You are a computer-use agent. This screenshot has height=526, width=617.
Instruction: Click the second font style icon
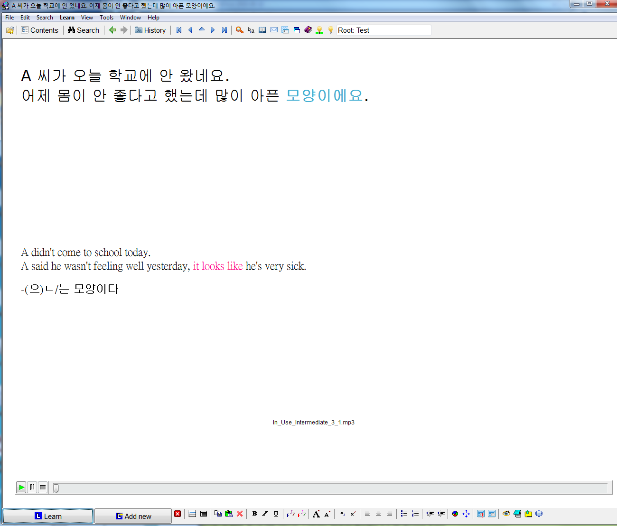point(301,514)
